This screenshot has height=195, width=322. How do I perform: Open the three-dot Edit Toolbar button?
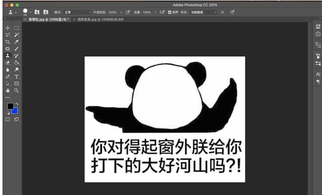(x=8, y=97)
